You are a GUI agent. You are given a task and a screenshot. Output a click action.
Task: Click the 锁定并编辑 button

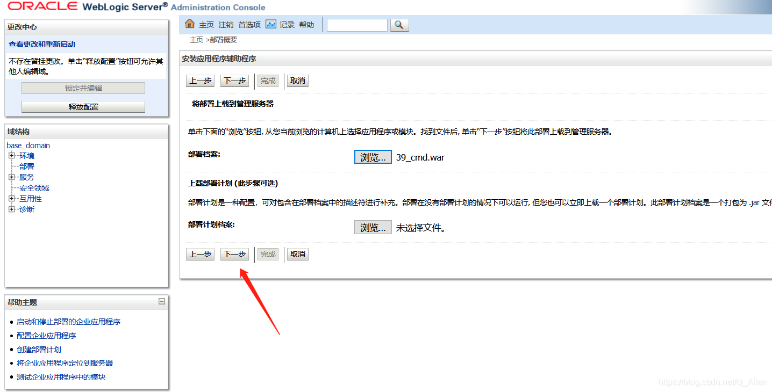click(x=83, y=88)
